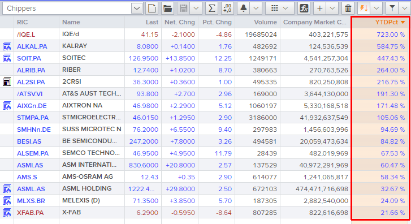Viewport: 411px width, 224px height.
Task: Click the Save floppy disk icon
Action: pyautogui.click(x=184, y=8)
